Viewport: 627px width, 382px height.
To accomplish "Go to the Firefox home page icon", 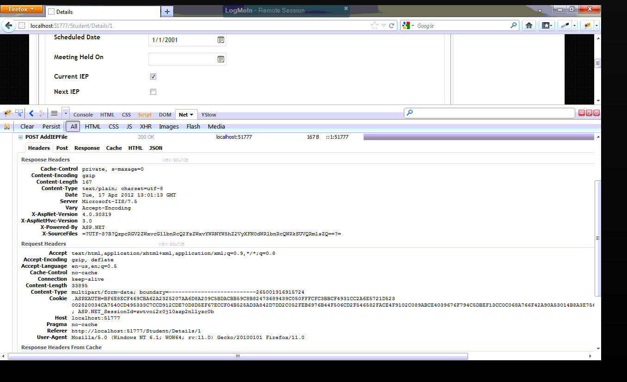I will pyautogui.click(x=529, y=26).
